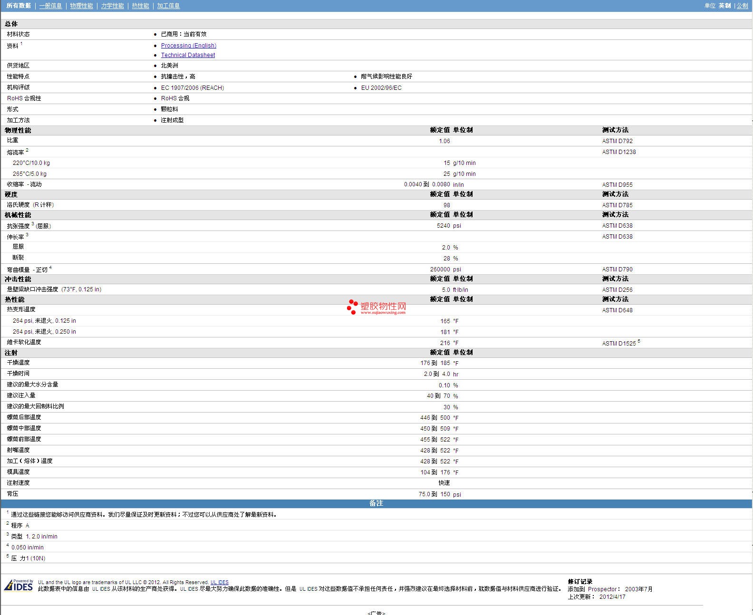Select the 力学性能 tab
The image size is (753, 615).
tap(112, 6)
